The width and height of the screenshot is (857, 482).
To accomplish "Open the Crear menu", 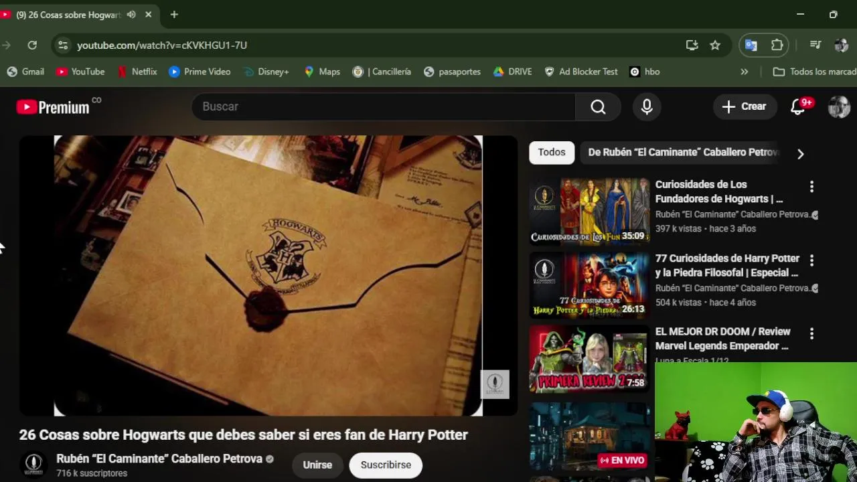I will 744,106.
